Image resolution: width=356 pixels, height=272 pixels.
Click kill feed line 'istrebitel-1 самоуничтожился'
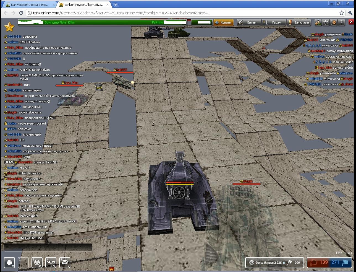[330, 51]
